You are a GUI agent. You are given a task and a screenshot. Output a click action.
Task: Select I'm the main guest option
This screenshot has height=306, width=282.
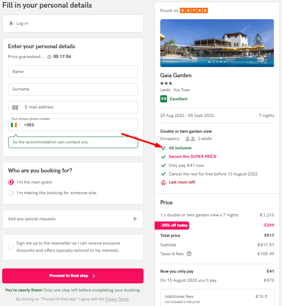[x=11, y=182]
